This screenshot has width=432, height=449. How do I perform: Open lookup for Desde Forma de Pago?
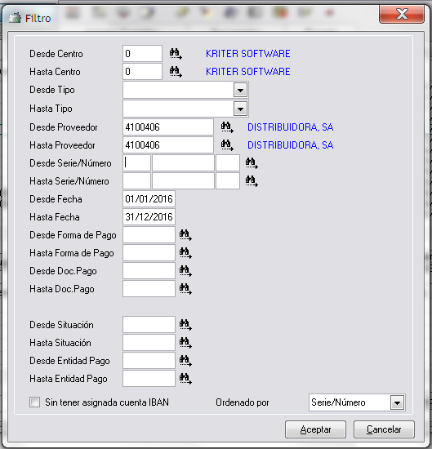[x=185, y=235]
